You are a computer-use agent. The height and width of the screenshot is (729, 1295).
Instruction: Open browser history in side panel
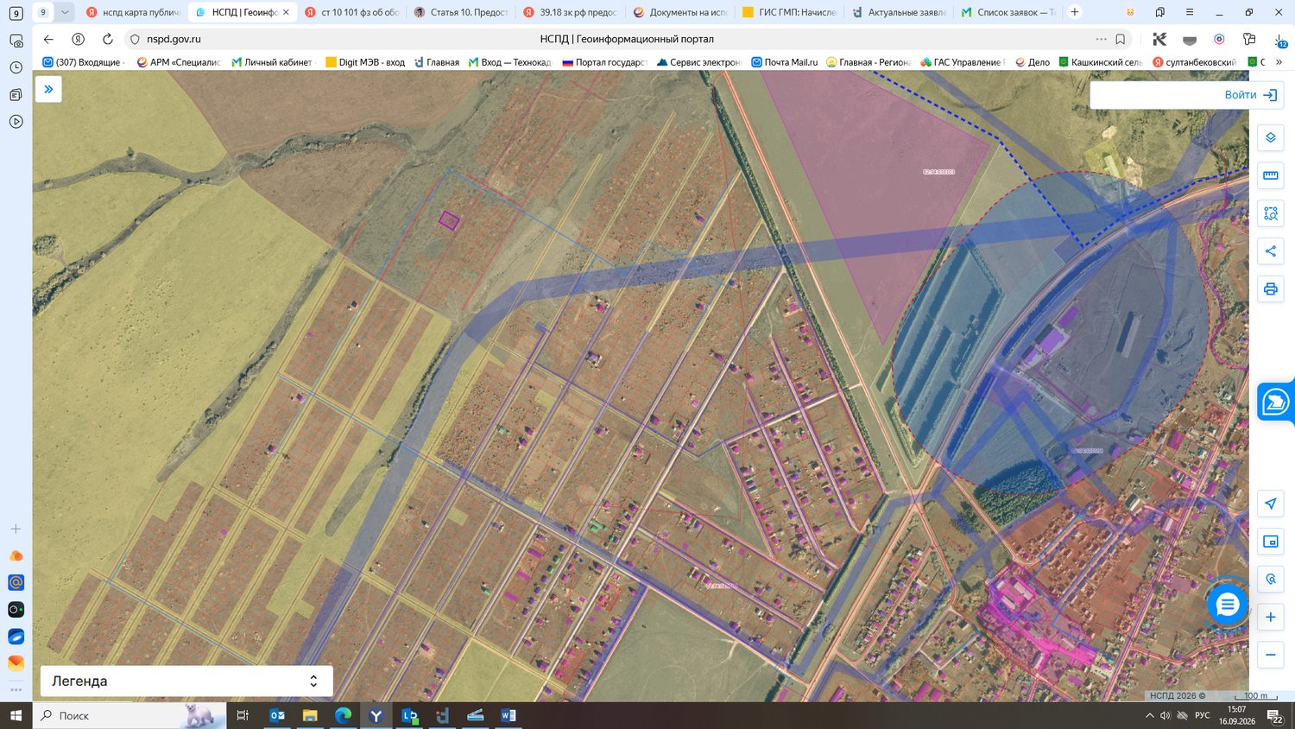click(x=16, y=67)
